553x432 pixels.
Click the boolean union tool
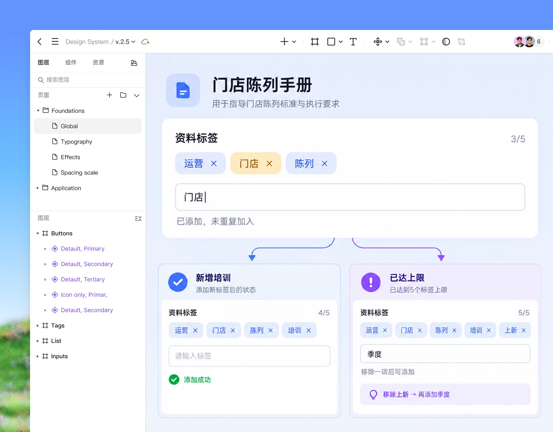pyautogui.click(x=401, y=42)
